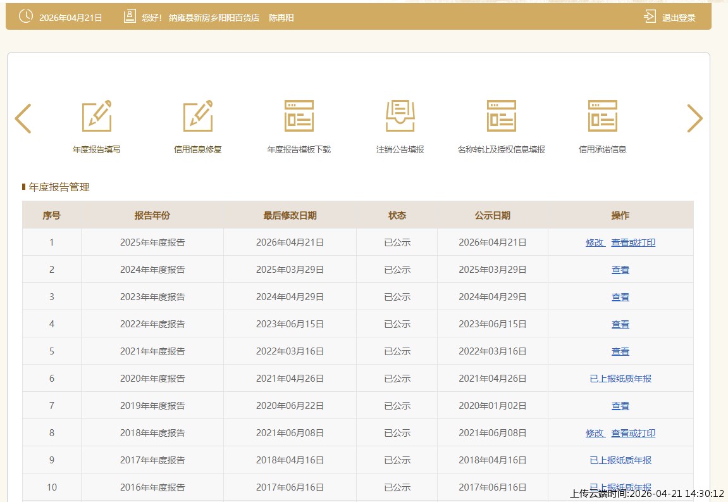Click the user profile icon beside 您好

pyautogui.click(x=130, y=17)
